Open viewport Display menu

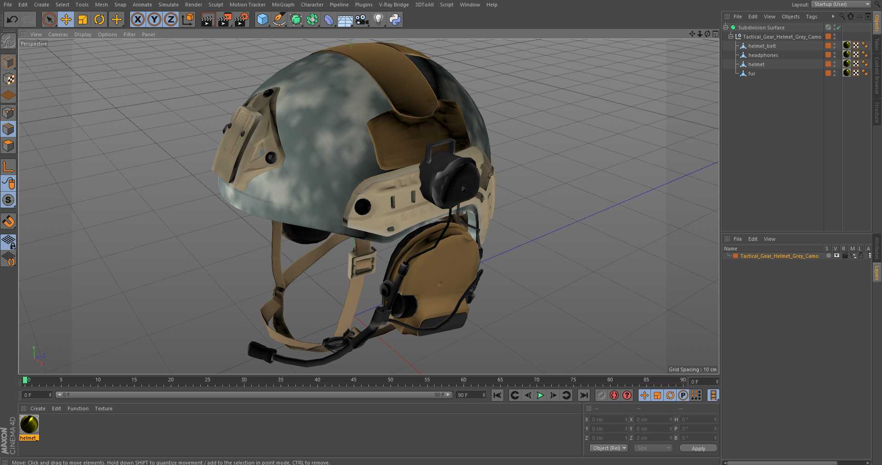click(x=83, y=34)
